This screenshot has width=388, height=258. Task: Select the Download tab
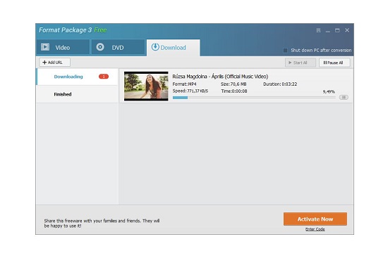pos(174,48)
